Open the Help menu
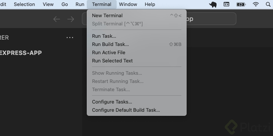Viewport: 273px width, 136px height. (150, 4)
